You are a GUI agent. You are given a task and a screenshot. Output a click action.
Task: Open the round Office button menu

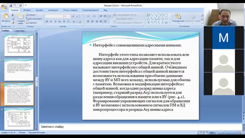(4, 7)
